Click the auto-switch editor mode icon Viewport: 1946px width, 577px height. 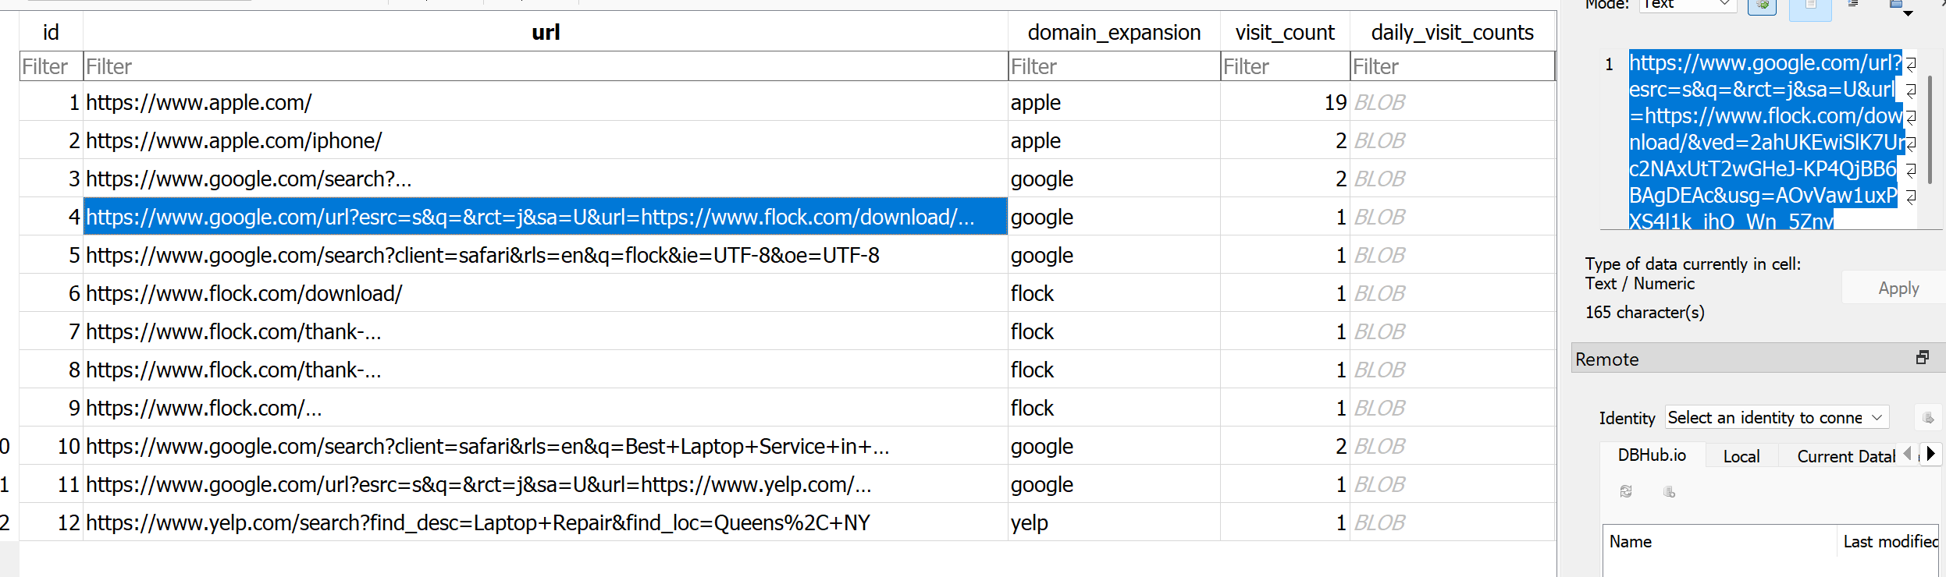pos(1762,6)
